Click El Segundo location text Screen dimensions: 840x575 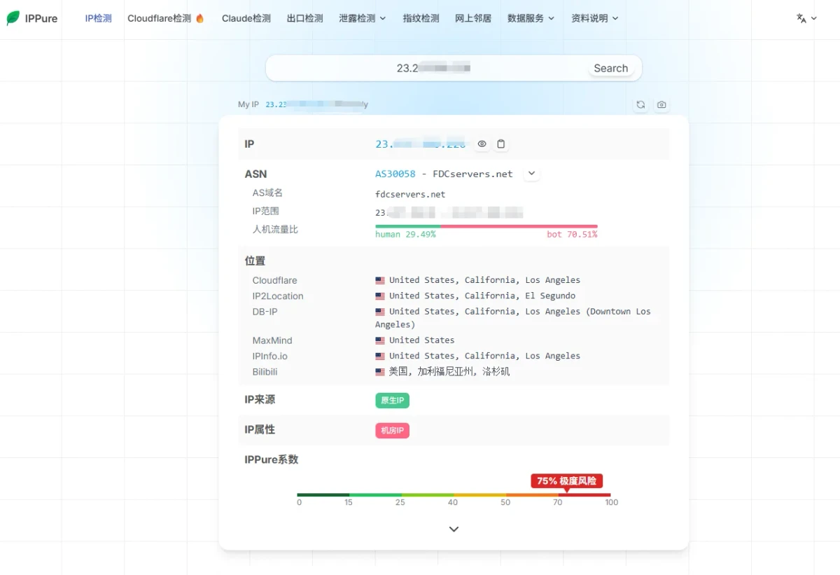coord(550,296)
